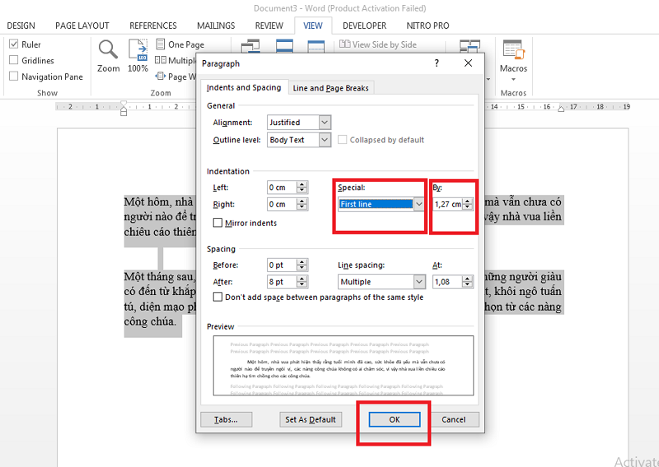
Task: Confirm paragraph settings with OK
Action: coord(395,419)
